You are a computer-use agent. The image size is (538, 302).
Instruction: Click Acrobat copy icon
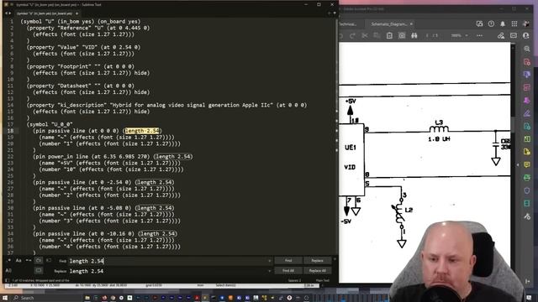(377, 35)
